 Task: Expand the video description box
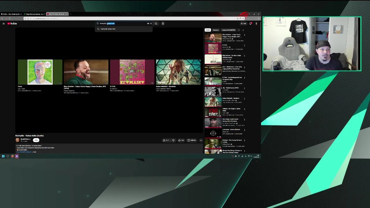[x=109, y=148]
